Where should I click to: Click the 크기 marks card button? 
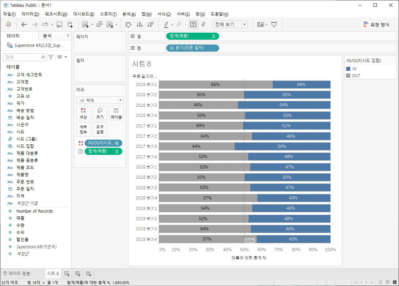[100, 113]
